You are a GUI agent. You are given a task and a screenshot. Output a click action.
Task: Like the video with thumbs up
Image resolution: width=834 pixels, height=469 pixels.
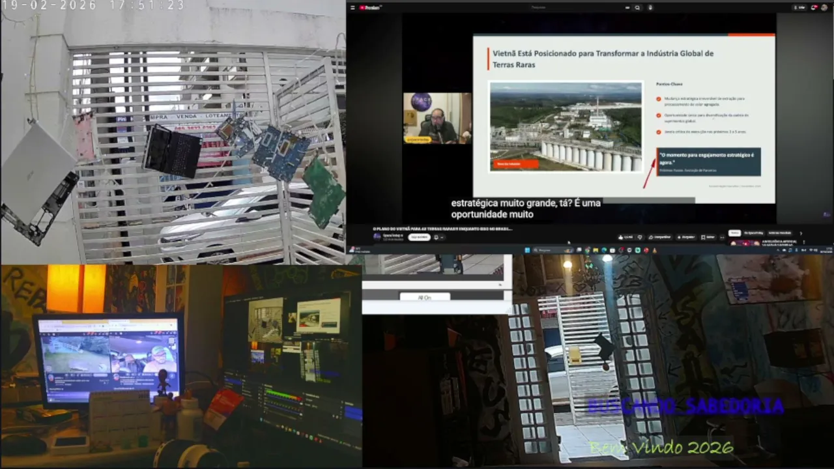click(x=625, y=237)
